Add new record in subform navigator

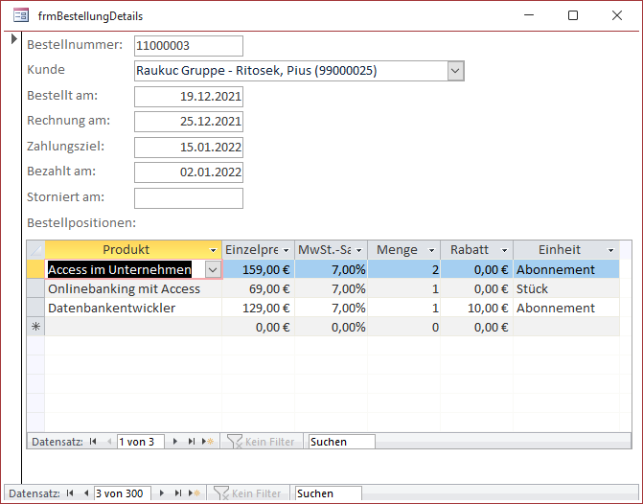point(207,442)
